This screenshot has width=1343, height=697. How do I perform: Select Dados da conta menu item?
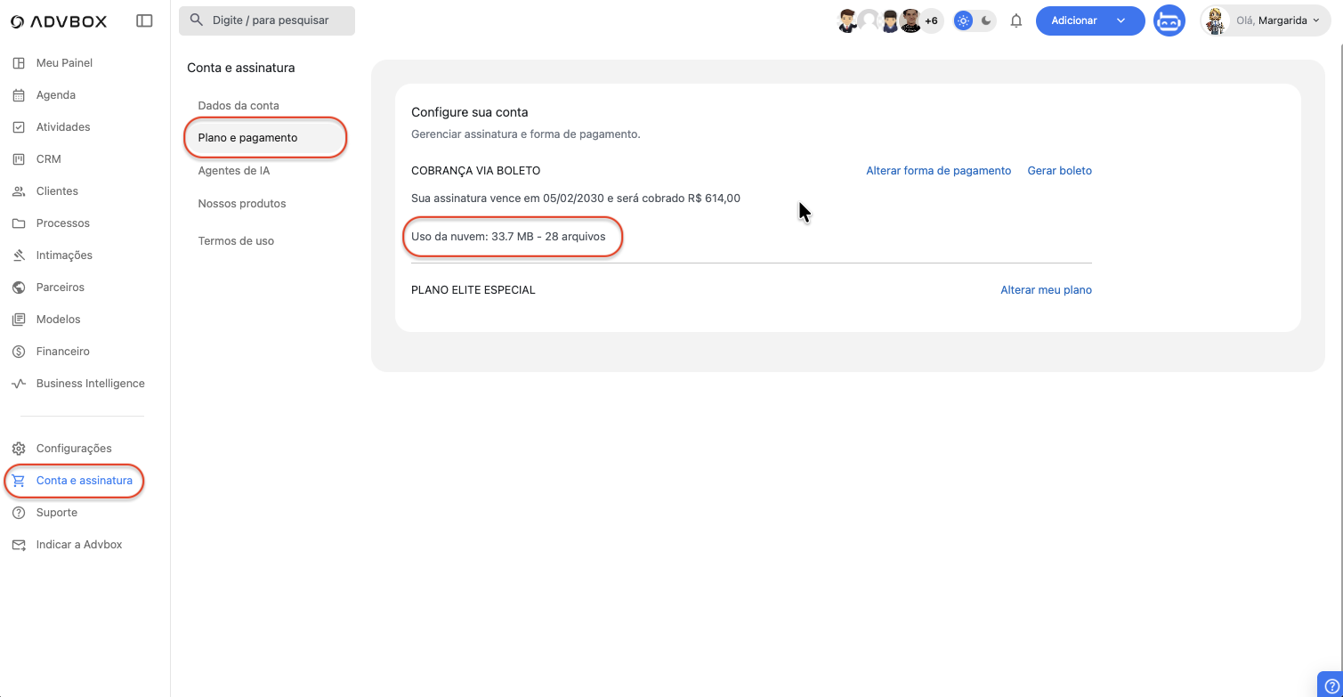[x=239, y=105]
